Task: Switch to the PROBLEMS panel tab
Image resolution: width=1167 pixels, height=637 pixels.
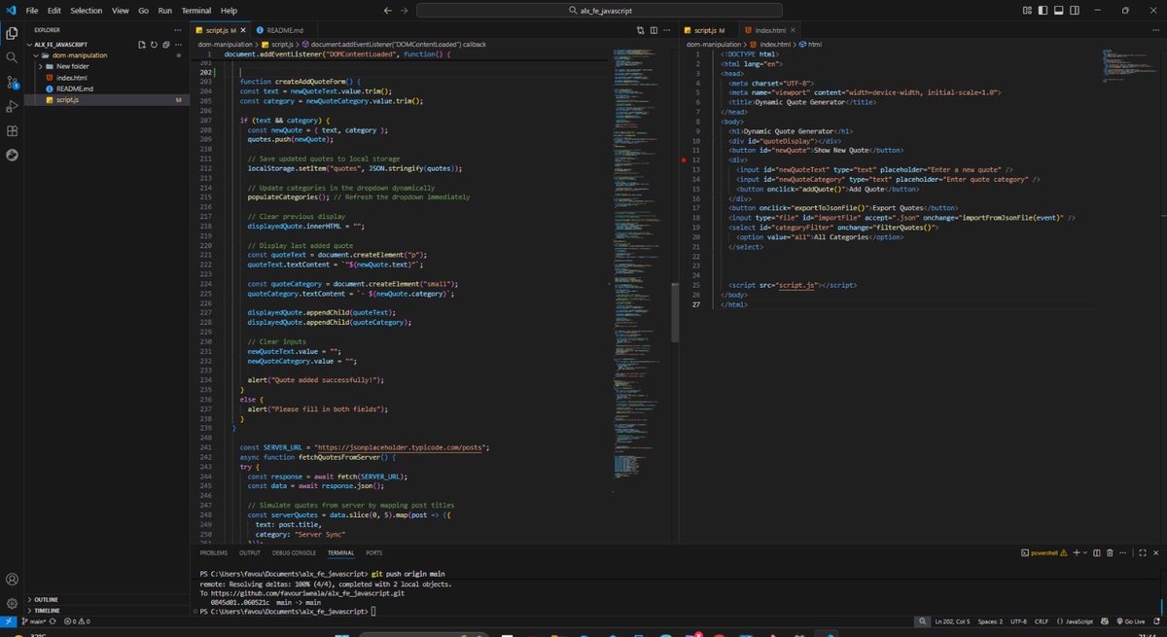Action: 214,552
